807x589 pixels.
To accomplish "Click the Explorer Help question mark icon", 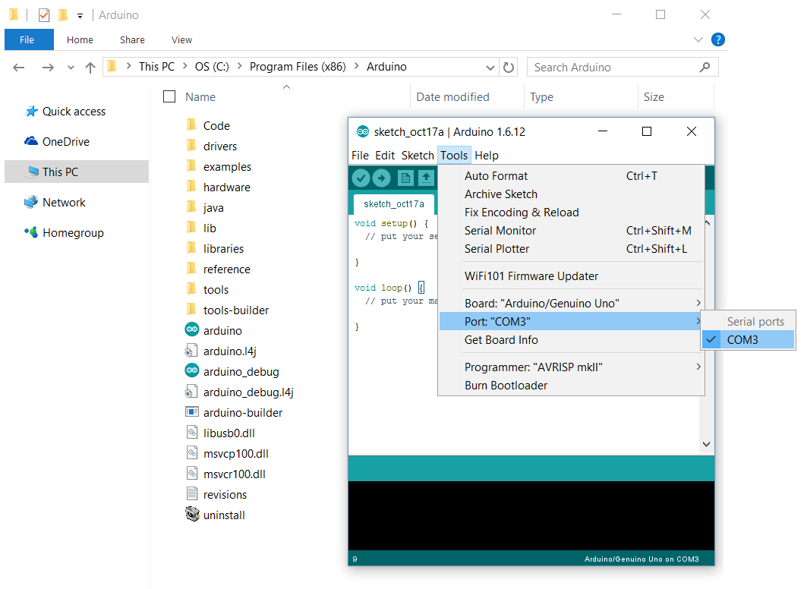I will click(x=717, y=39).
